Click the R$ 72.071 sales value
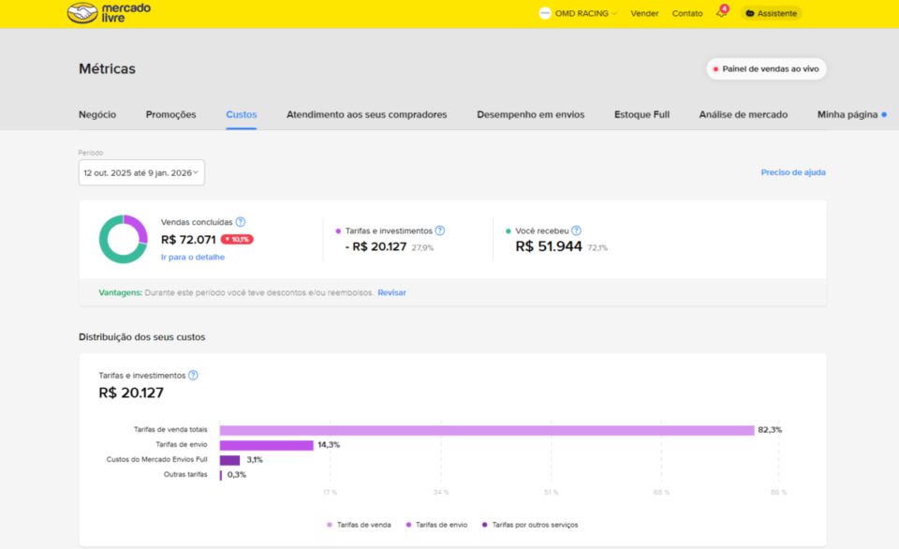Viewport: 899px width, 549px height. coord(188,240)
